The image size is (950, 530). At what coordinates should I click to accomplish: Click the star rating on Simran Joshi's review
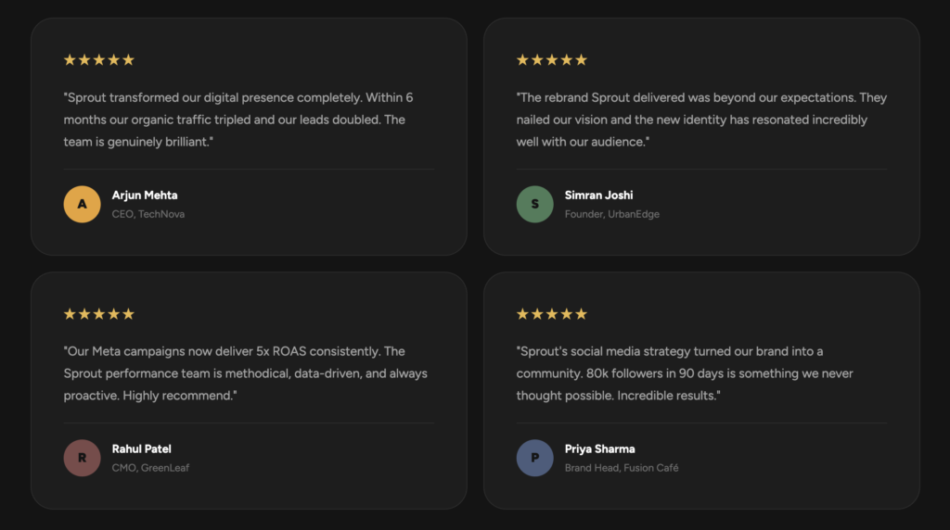(551, 60)
